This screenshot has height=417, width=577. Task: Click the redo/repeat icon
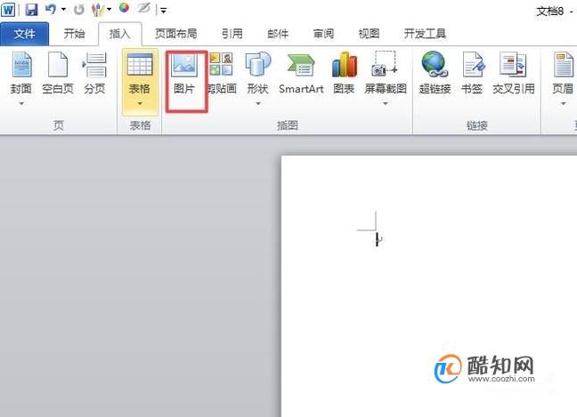(78, 10)
